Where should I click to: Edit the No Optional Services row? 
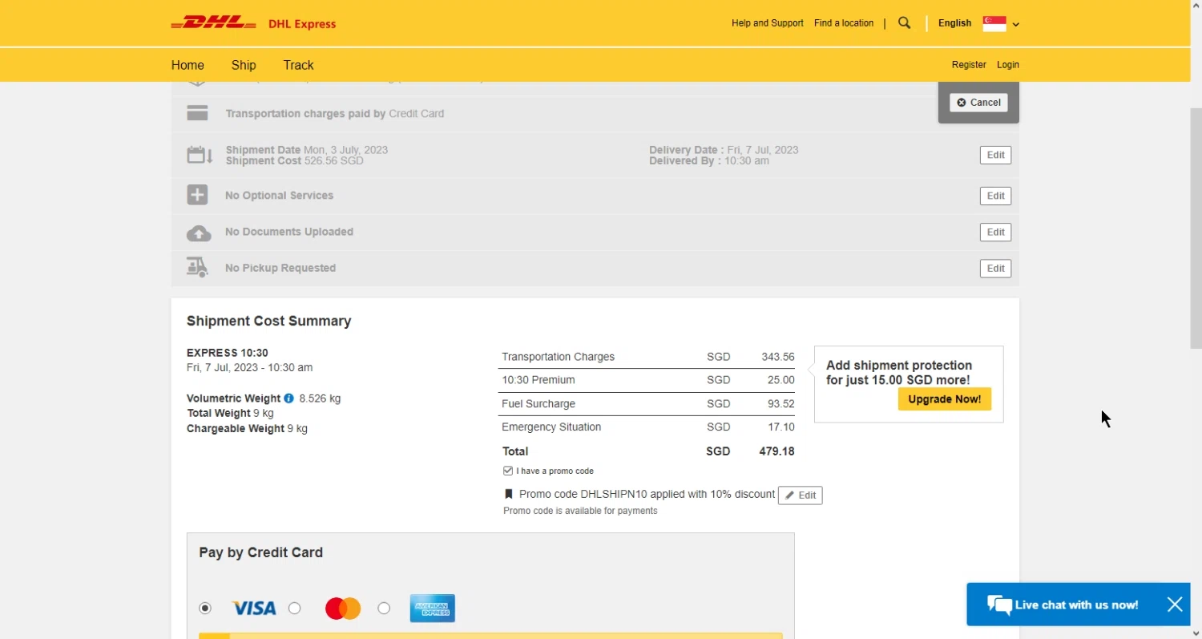(995, 196)
